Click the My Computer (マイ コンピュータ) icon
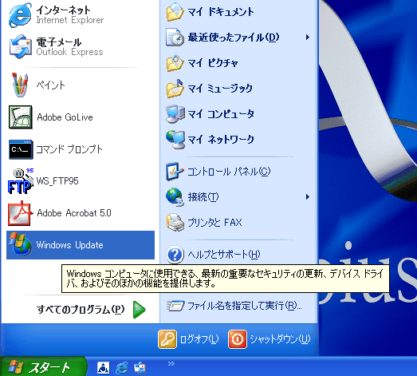This screenshot has height=376, width=417. pyautogui.click(x=175, y=114)
